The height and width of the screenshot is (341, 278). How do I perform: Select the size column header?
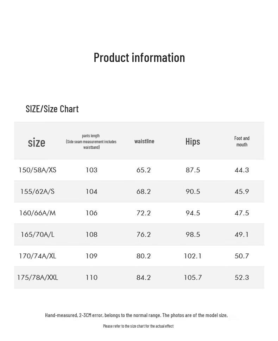coord(37,143)
